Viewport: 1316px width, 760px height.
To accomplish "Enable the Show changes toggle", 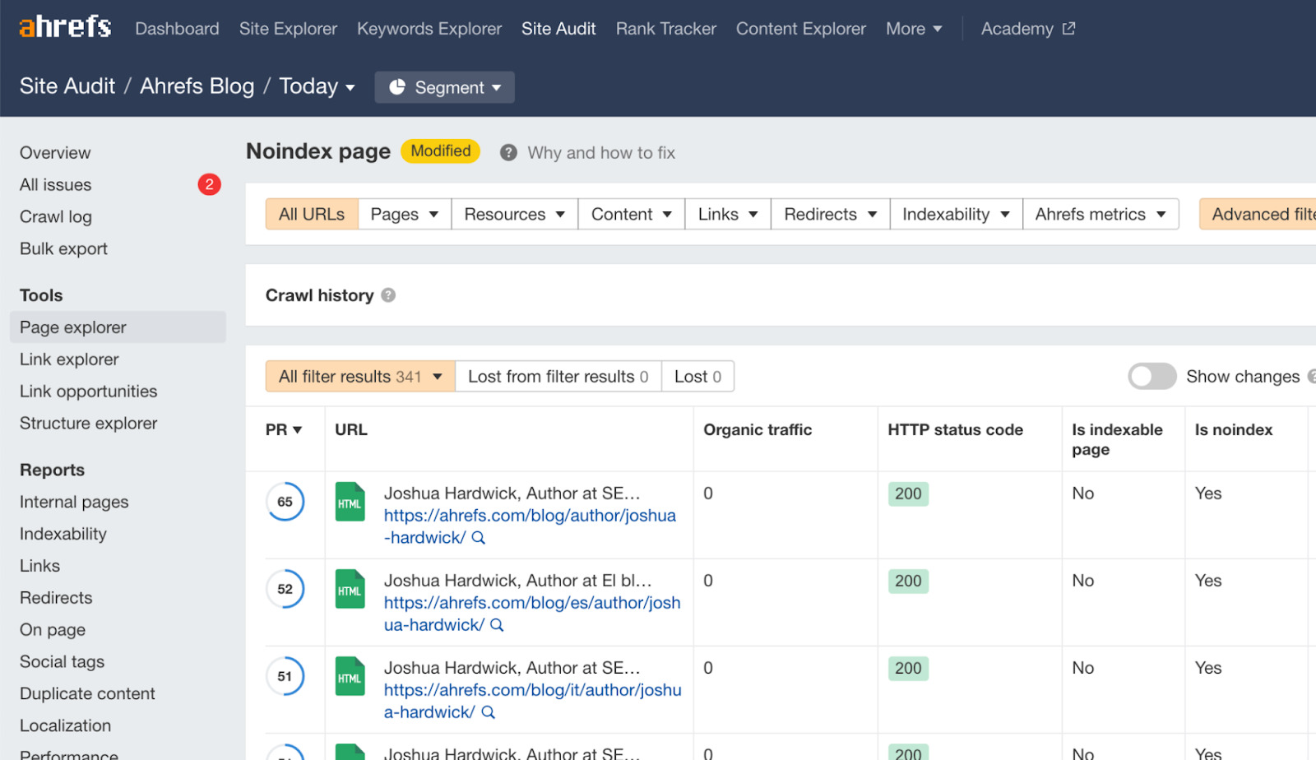I will pos(1151,376).
